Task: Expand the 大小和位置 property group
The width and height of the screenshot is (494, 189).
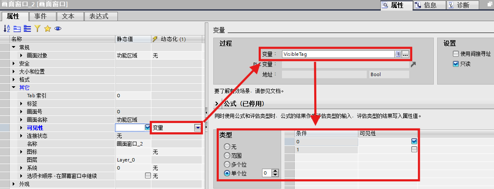Action: pos(14,71)
